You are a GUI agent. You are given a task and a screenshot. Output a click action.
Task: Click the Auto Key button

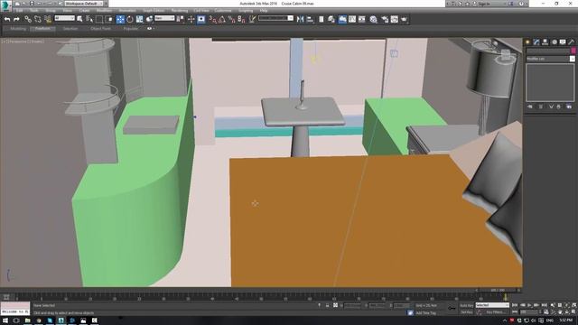pyautogui.click(x=466, y=305)
